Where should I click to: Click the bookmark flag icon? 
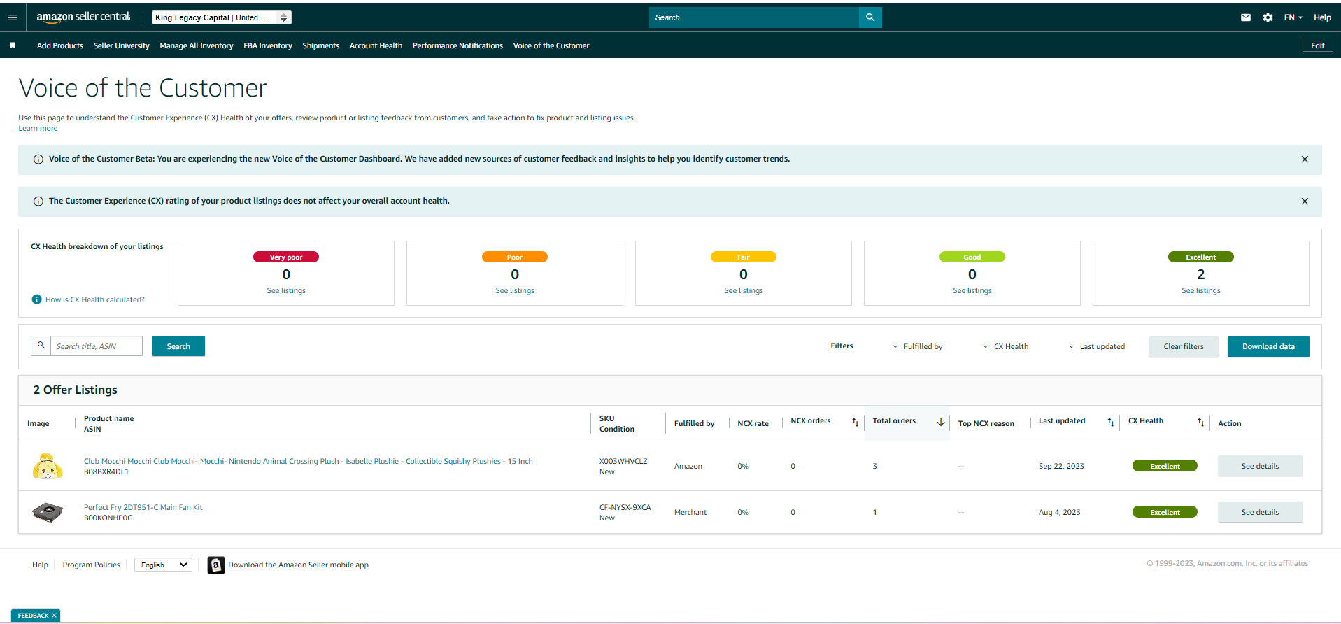13,45
